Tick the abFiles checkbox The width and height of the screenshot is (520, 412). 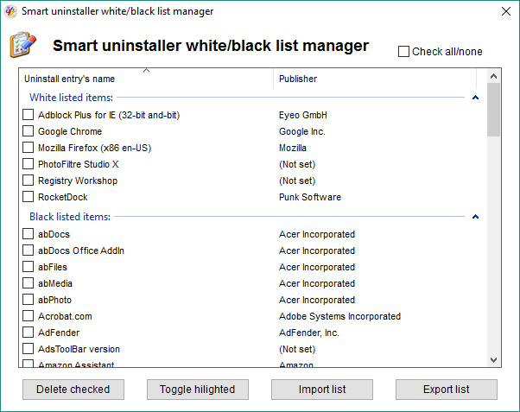coord(28,267)
